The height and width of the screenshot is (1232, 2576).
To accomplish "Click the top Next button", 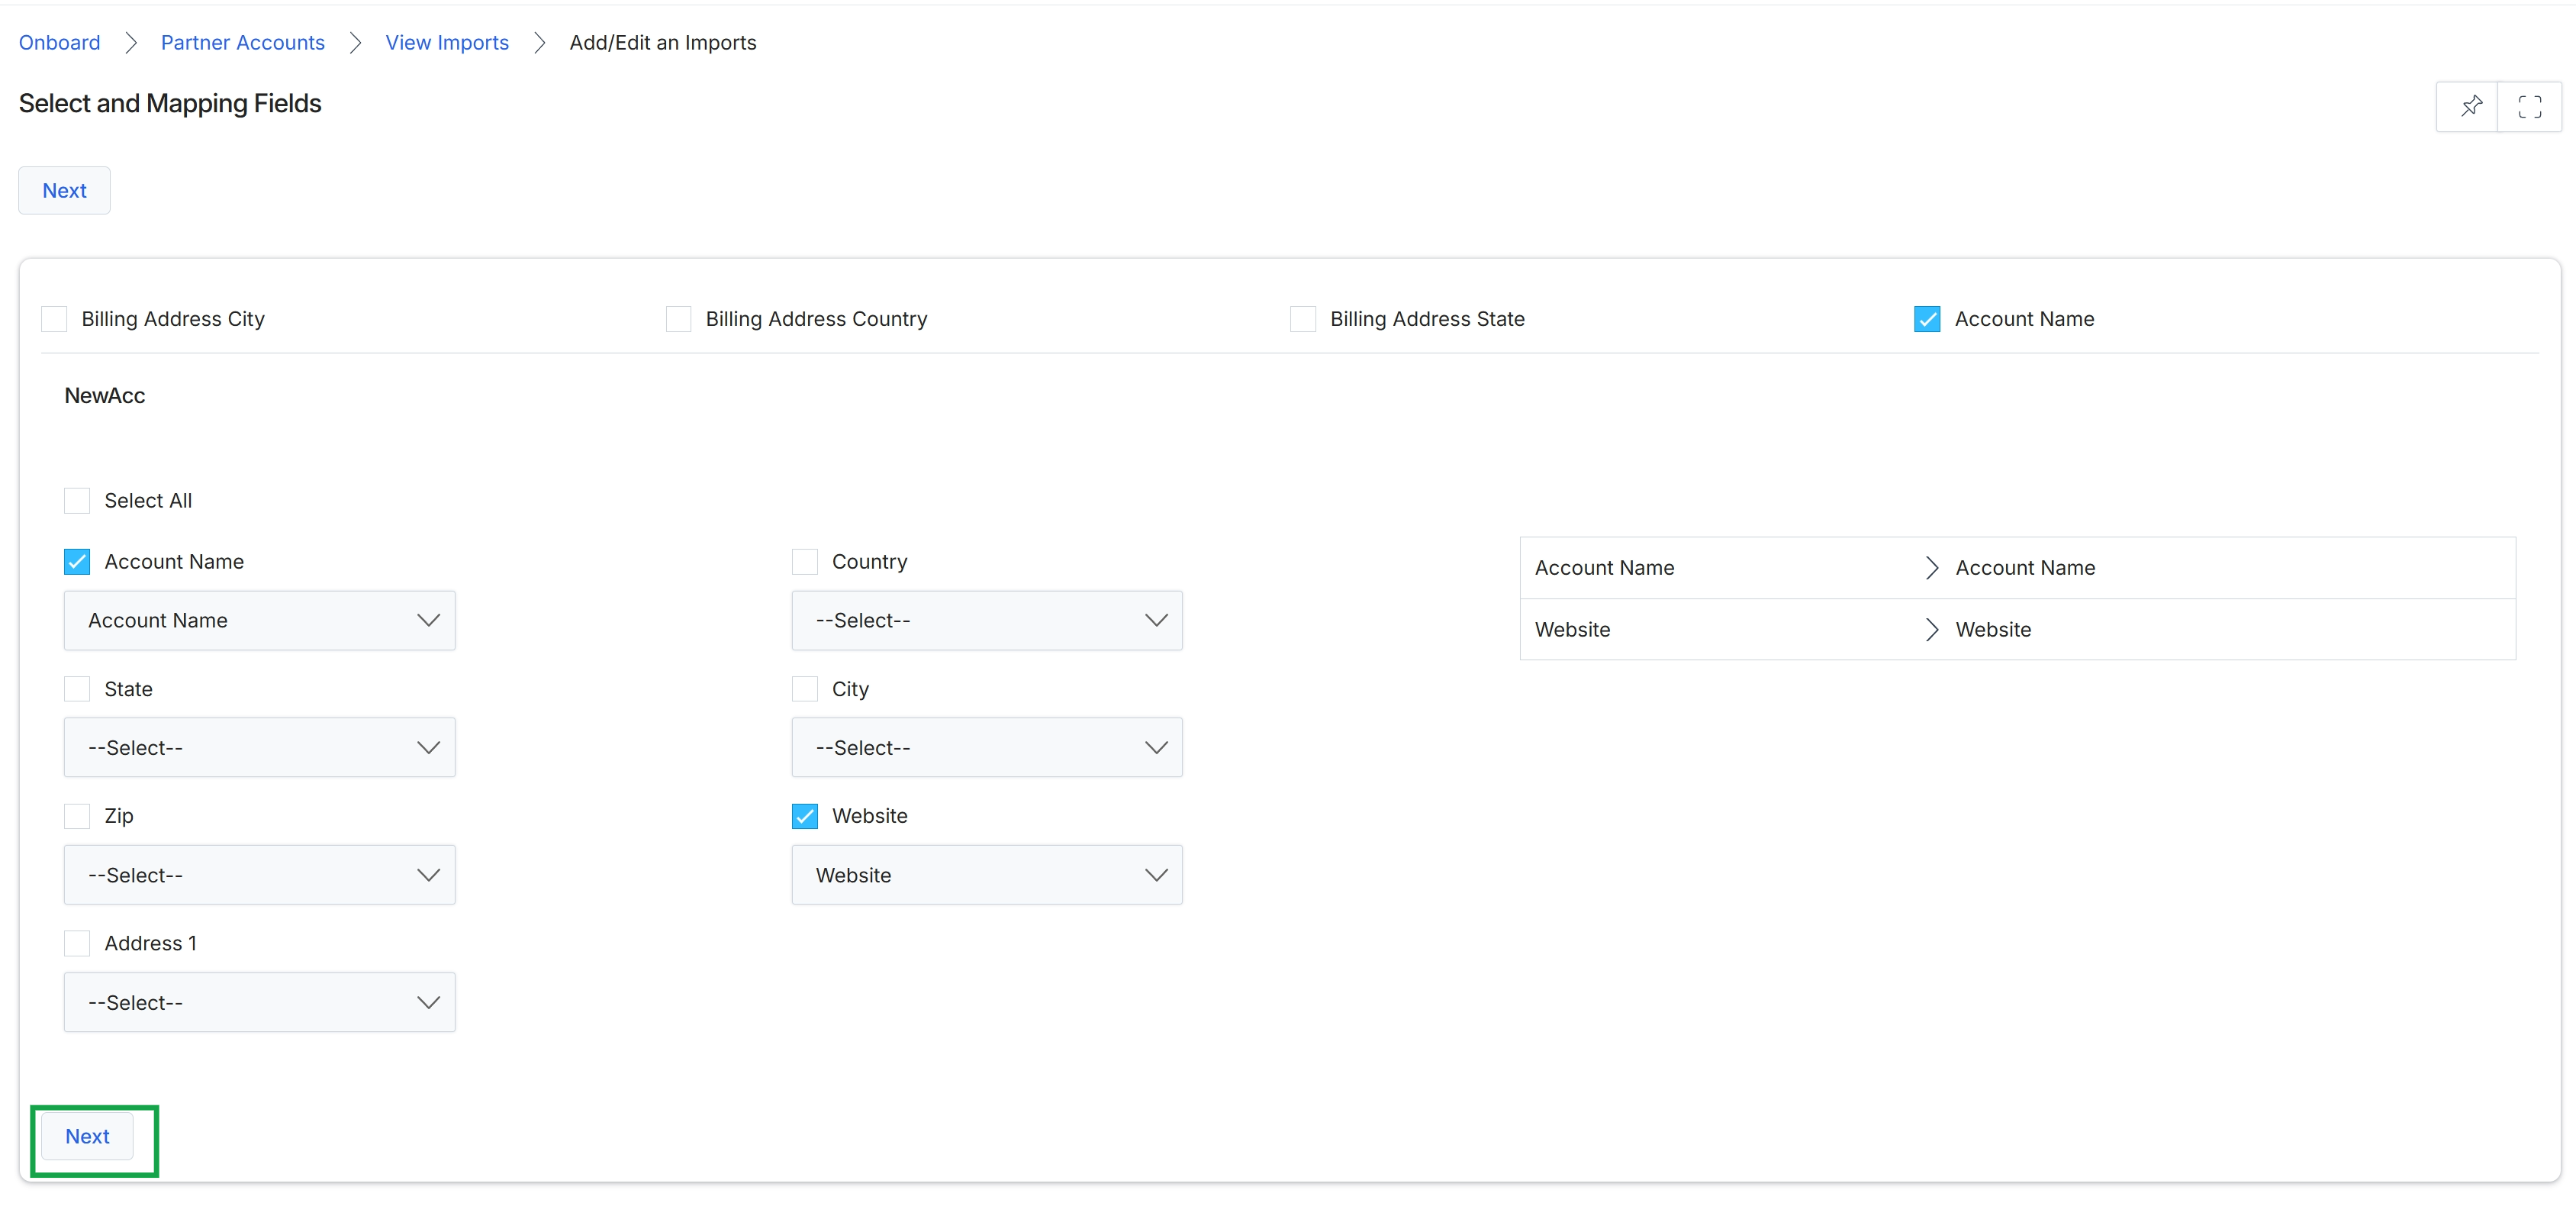I will point(64,191).
